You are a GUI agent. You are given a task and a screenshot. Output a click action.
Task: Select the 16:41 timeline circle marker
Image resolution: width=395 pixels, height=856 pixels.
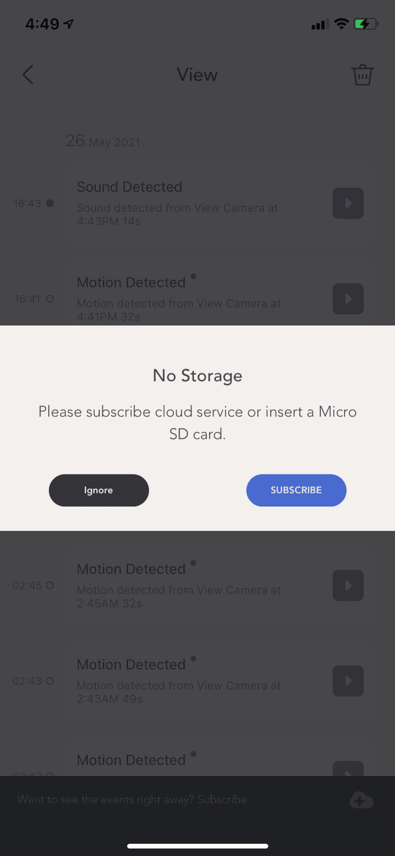(x=50, y=299)
